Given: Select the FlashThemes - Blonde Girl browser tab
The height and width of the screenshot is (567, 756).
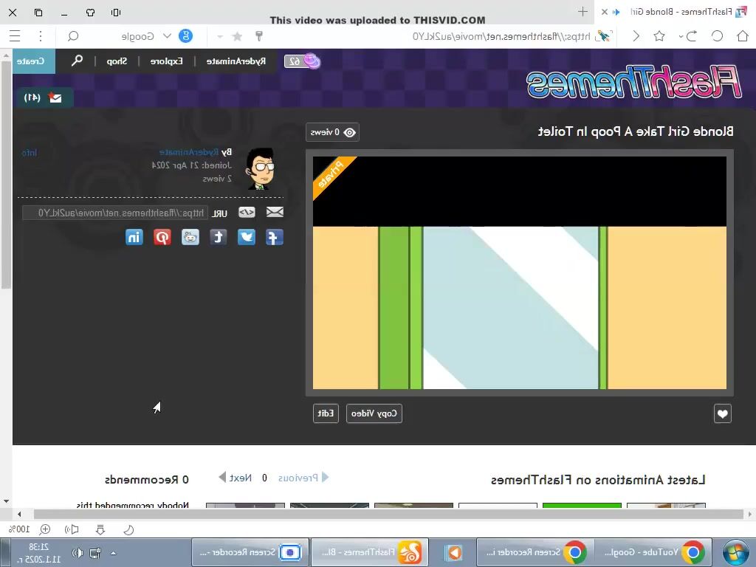Looking at the screenshot, I should [x=675, y=12].
